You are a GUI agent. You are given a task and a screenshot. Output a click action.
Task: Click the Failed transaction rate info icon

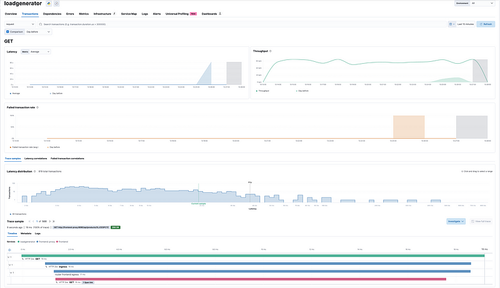[37, 107]
